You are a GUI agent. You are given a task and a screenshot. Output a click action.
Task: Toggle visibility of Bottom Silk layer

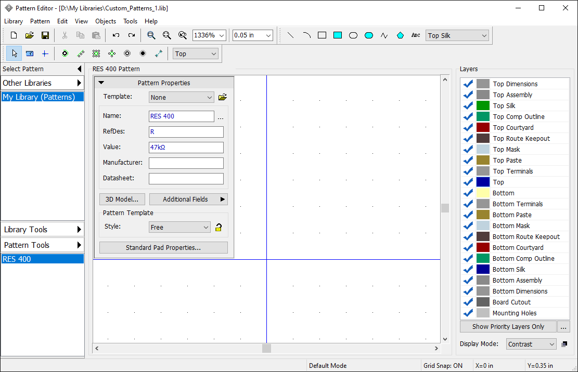tap(468, 269)
